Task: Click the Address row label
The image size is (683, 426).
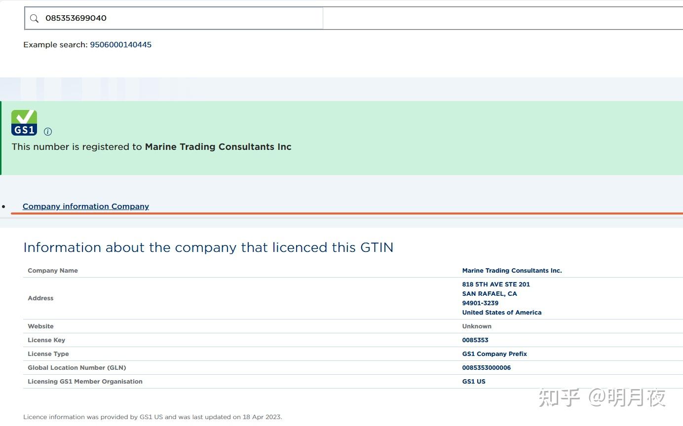Action: pyautogui.click(x=40, y=298)
